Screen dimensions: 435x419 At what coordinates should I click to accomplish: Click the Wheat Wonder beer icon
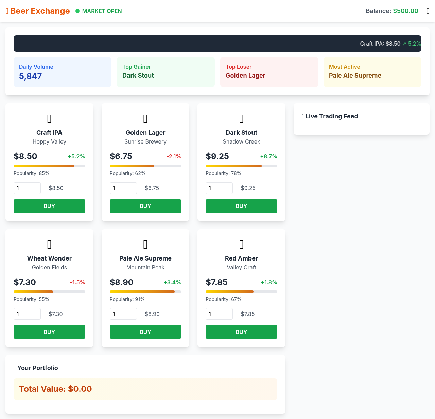click(x=49, y=244)
